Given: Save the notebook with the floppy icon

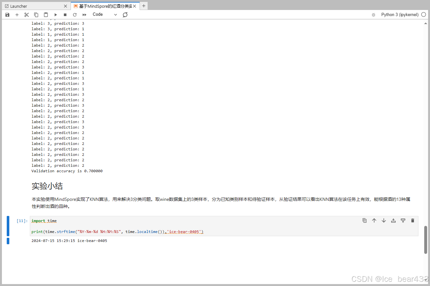Looking at the screenshot, I should (x=7, y=15).
